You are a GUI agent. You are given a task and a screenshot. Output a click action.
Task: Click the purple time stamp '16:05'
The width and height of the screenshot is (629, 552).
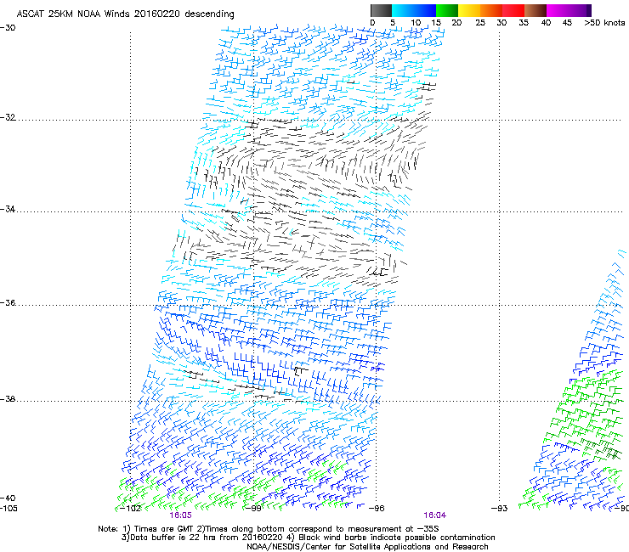(x=180, y=515)
